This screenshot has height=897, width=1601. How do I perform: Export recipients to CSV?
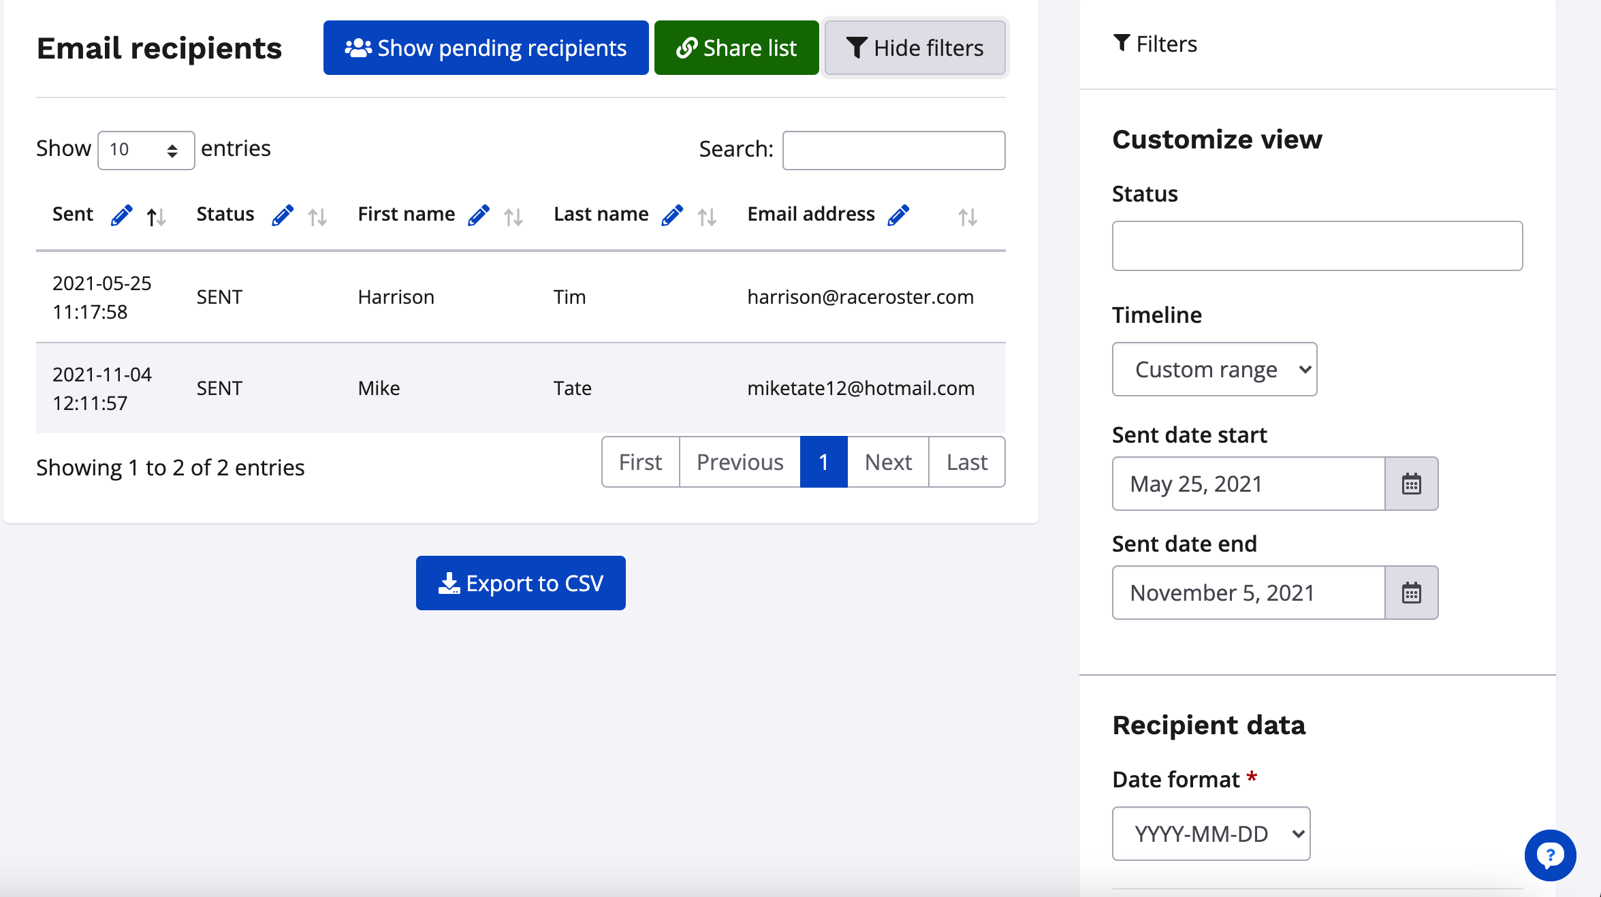(x=520, y=583)
